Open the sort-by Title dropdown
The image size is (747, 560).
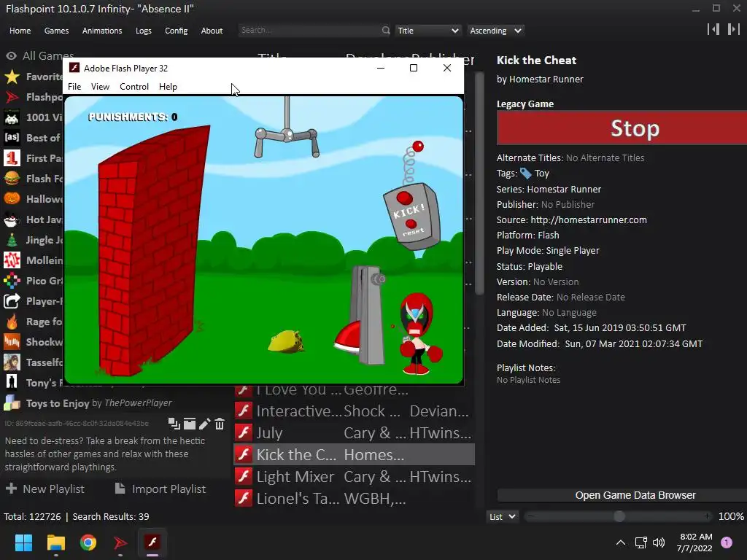click(427, 31)
